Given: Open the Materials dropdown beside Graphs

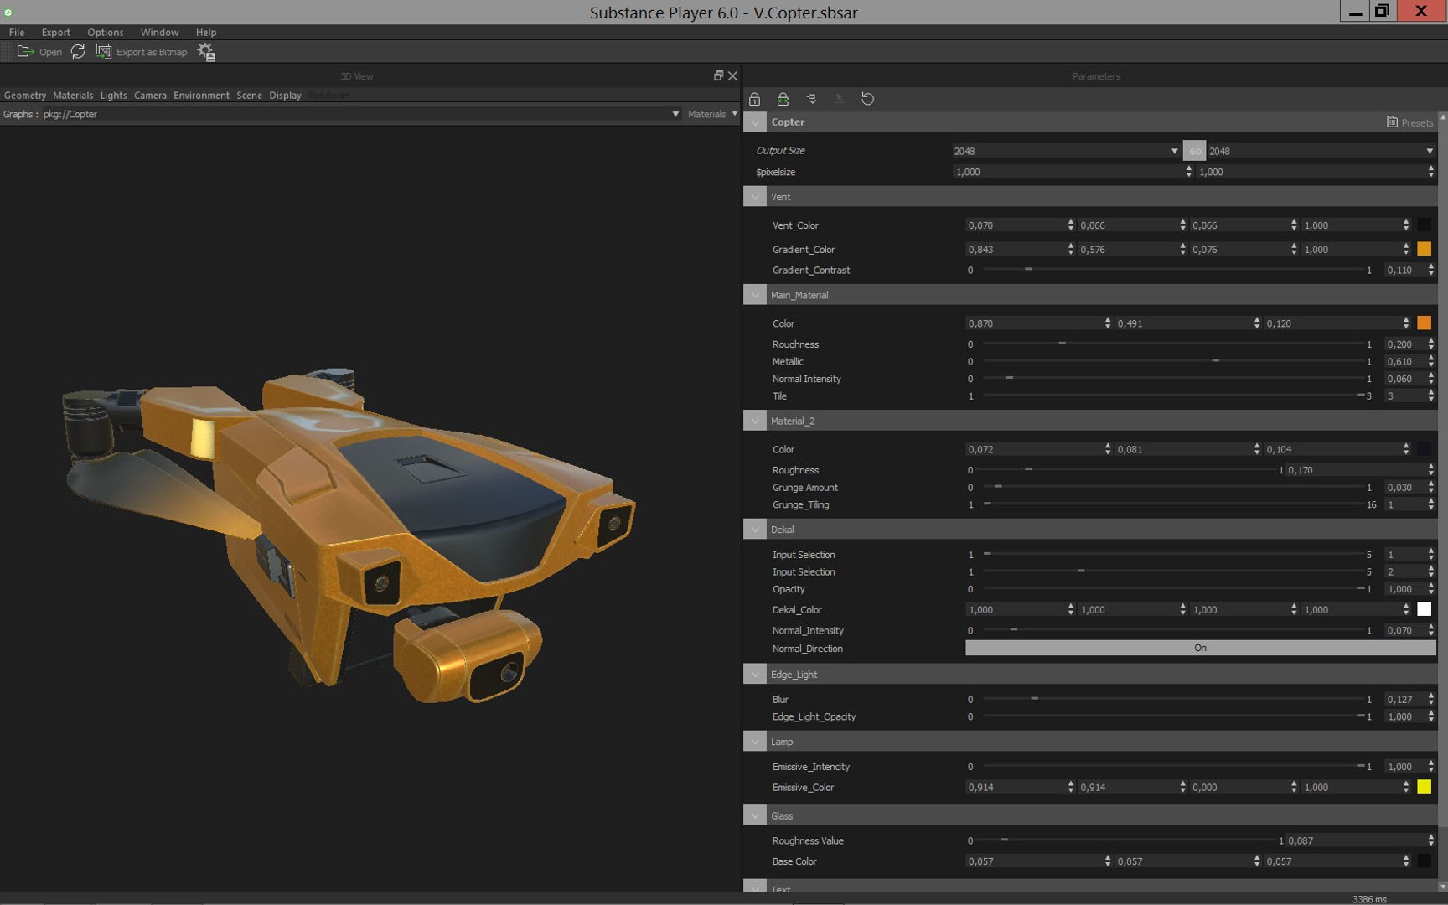Looking at the screenshot, I should [712, 114].
